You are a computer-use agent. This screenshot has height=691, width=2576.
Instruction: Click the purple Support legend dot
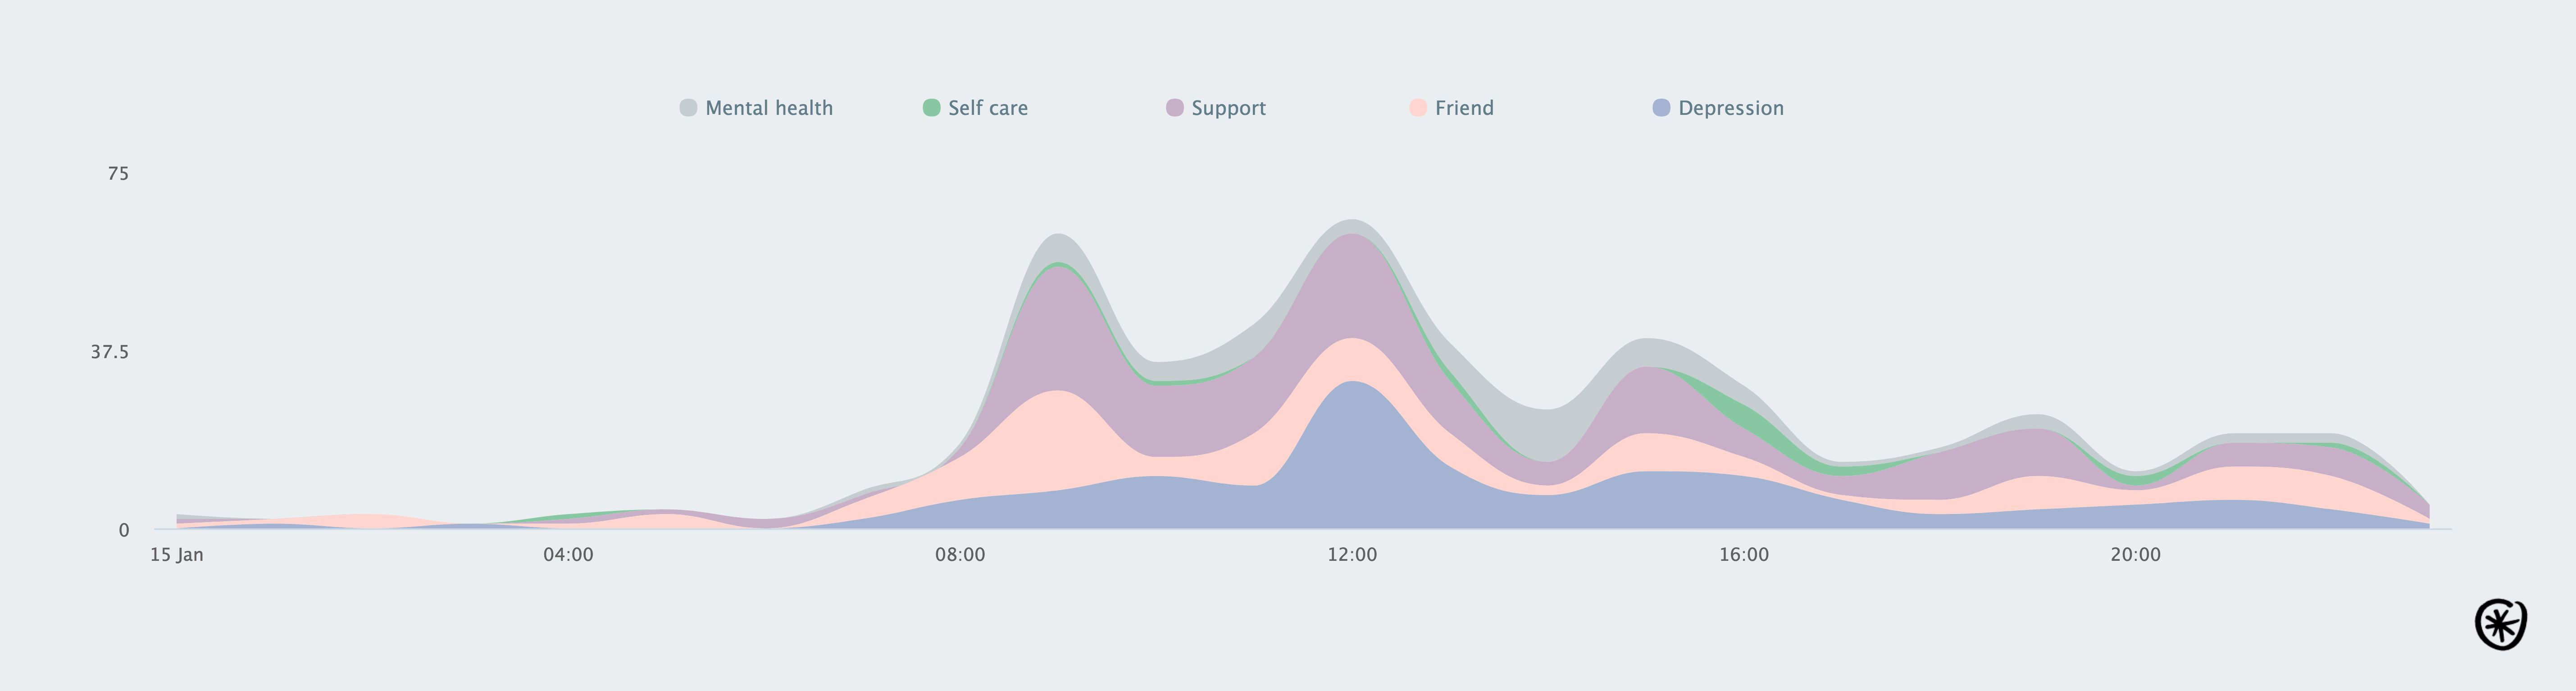pyautogui.click(x=1174, y=108)
